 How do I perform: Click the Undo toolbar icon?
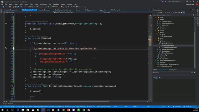click(x=21, y=7)
